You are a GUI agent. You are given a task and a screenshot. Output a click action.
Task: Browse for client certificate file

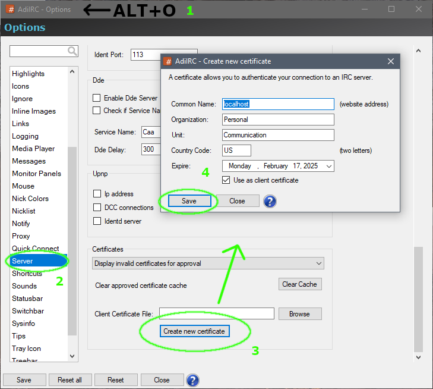[x=299, y=314]
